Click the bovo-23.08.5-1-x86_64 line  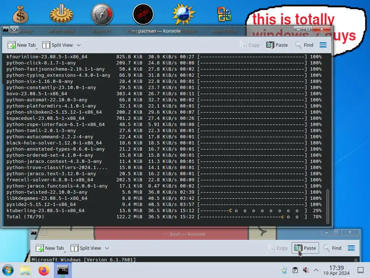[x=164, y=94]
